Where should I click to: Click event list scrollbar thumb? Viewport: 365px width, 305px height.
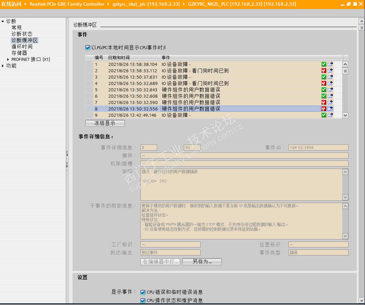click(345, 71)
